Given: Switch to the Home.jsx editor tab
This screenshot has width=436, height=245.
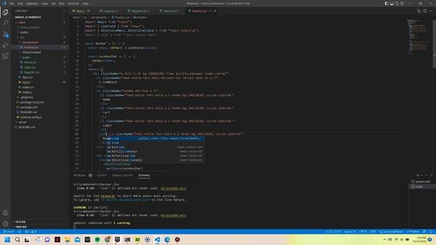Looking at the screenshot, I should click(169, 11).
